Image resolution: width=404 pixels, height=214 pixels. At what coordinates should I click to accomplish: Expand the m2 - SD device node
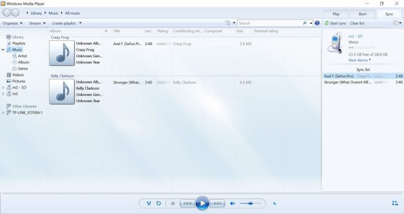pos(4,88)
